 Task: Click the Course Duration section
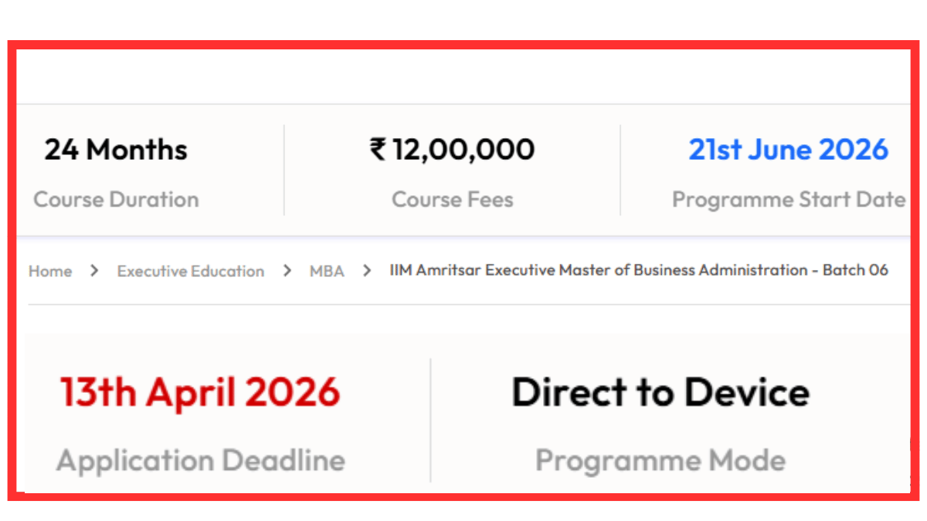coord(116,174)
